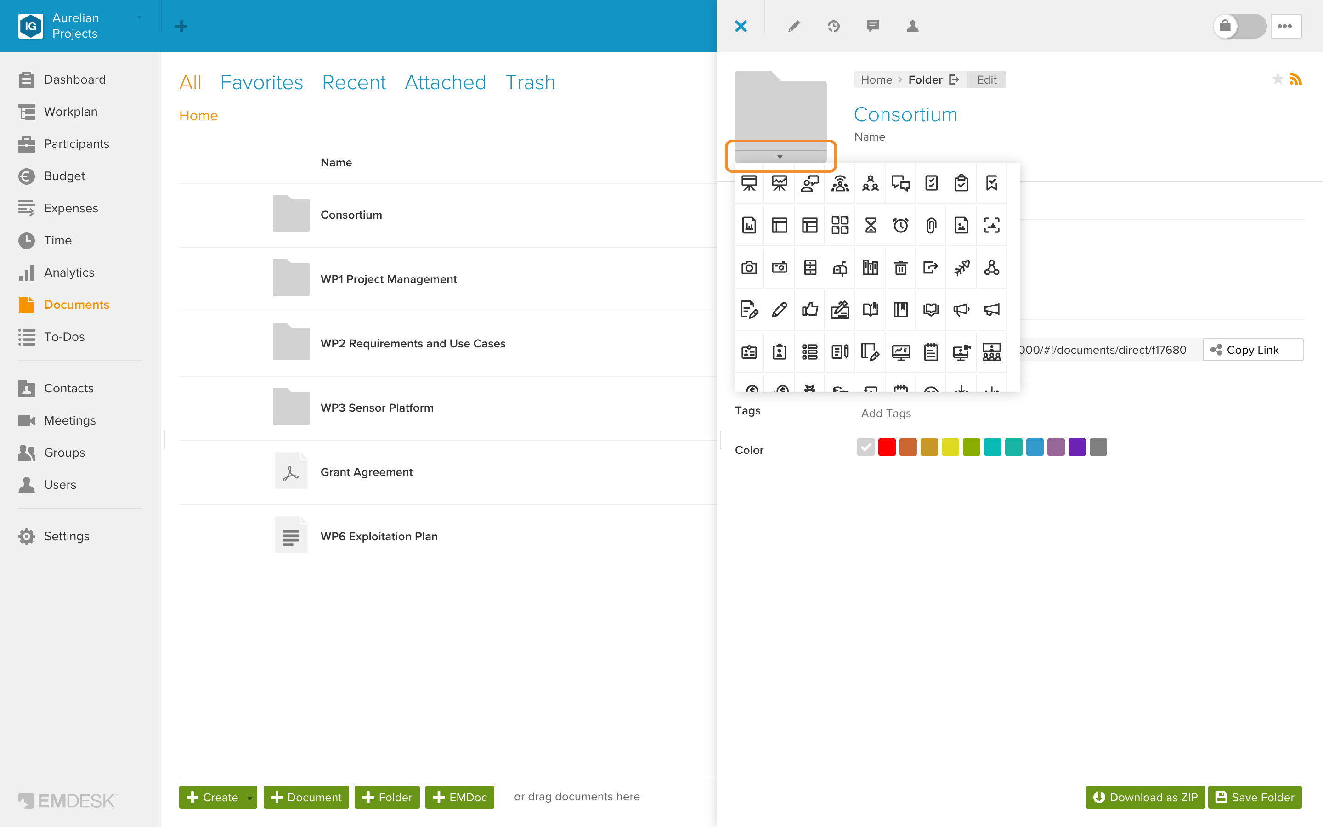Click the Add Tags input field

pos(886,413)
